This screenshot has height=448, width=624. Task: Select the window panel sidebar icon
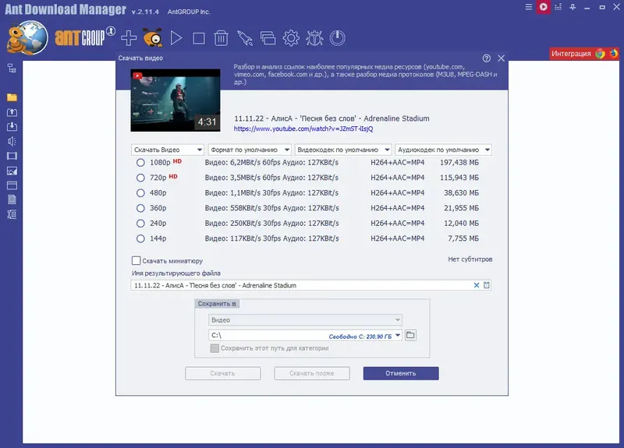[12, 185]
